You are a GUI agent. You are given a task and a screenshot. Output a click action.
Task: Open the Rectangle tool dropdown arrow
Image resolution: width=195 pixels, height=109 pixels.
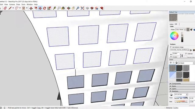tap(27, 8)
